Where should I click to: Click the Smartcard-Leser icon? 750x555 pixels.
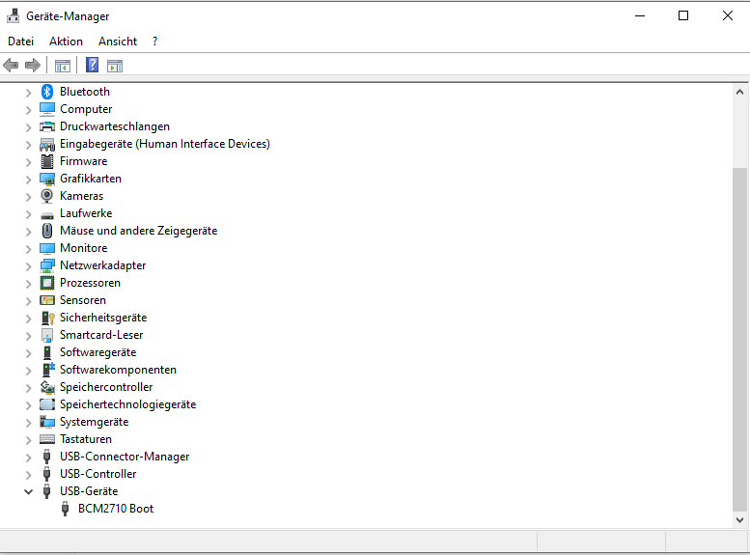click(47, 335)
